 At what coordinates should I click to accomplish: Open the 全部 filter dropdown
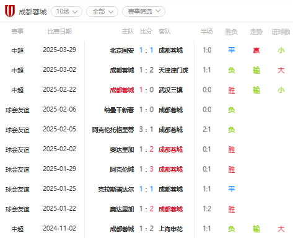click(x=102, y=12)
